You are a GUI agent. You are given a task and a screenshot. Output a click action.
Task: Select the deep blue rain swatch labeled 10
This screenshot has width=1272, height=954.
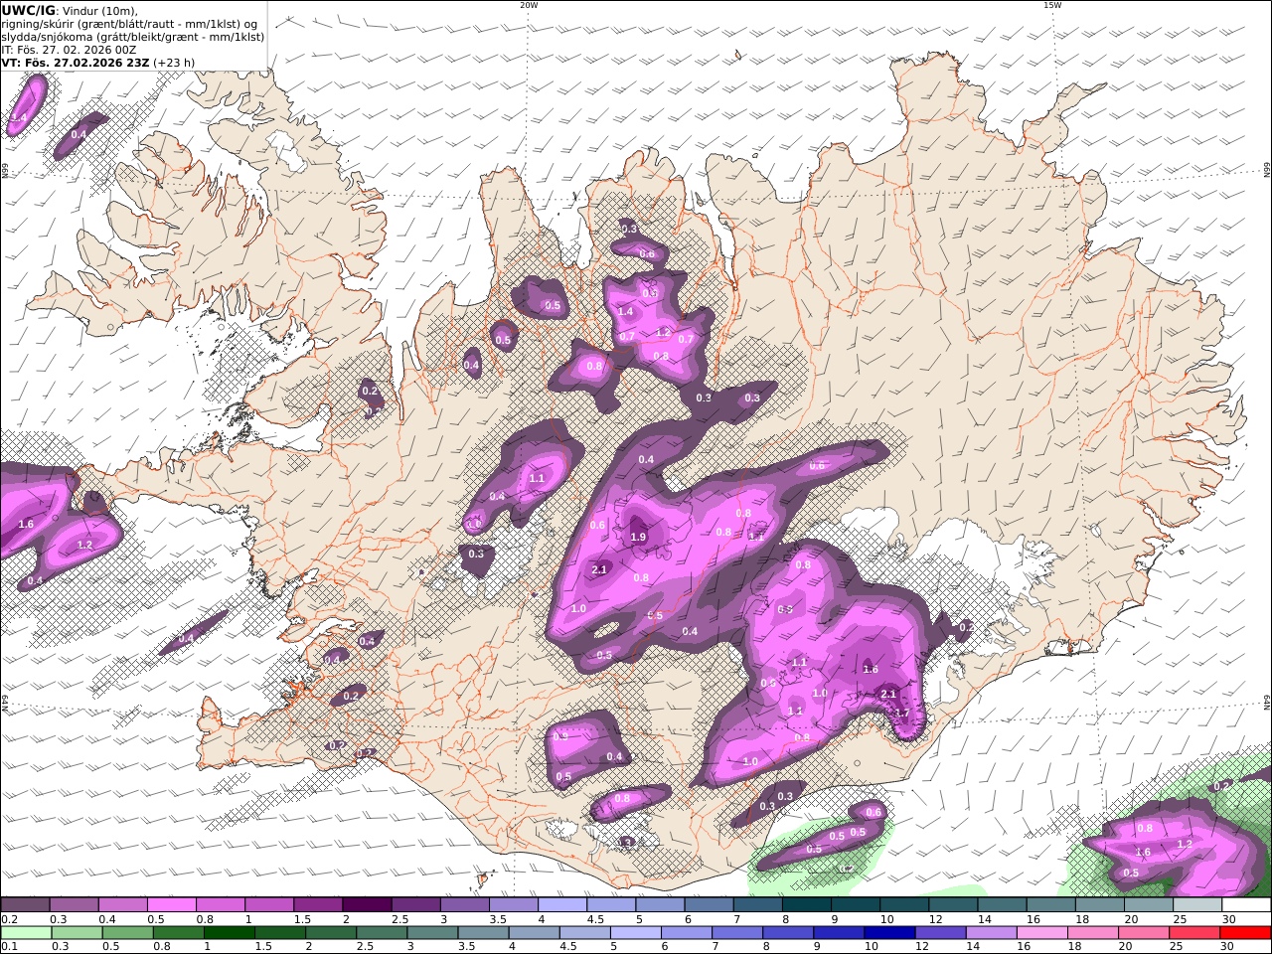[x=888, y=933]
